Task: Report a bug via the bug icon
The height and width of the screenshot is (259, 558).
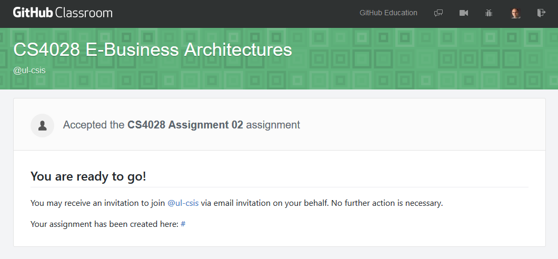Action: [489, 13]
